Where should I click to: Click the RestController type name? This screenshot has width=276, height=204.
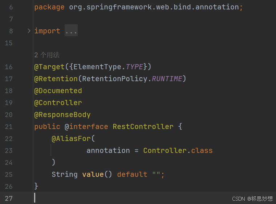click(143, 127)
